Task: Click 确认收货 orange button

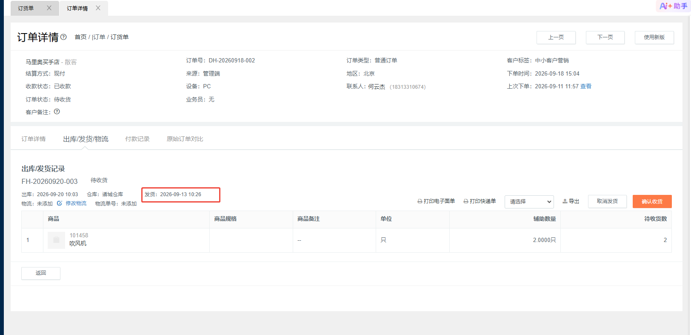Action: [652, 201]
